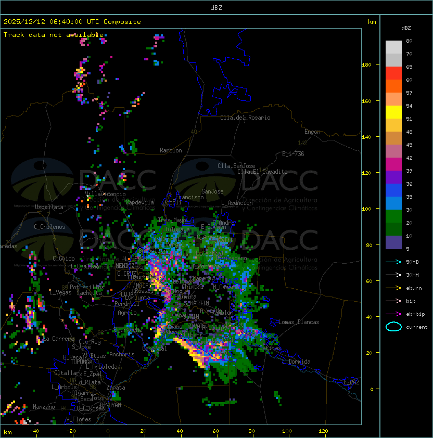Click the 'E_1-736' label on map
Viewport: 433px width, 438px height.
(x=293, y=154)
